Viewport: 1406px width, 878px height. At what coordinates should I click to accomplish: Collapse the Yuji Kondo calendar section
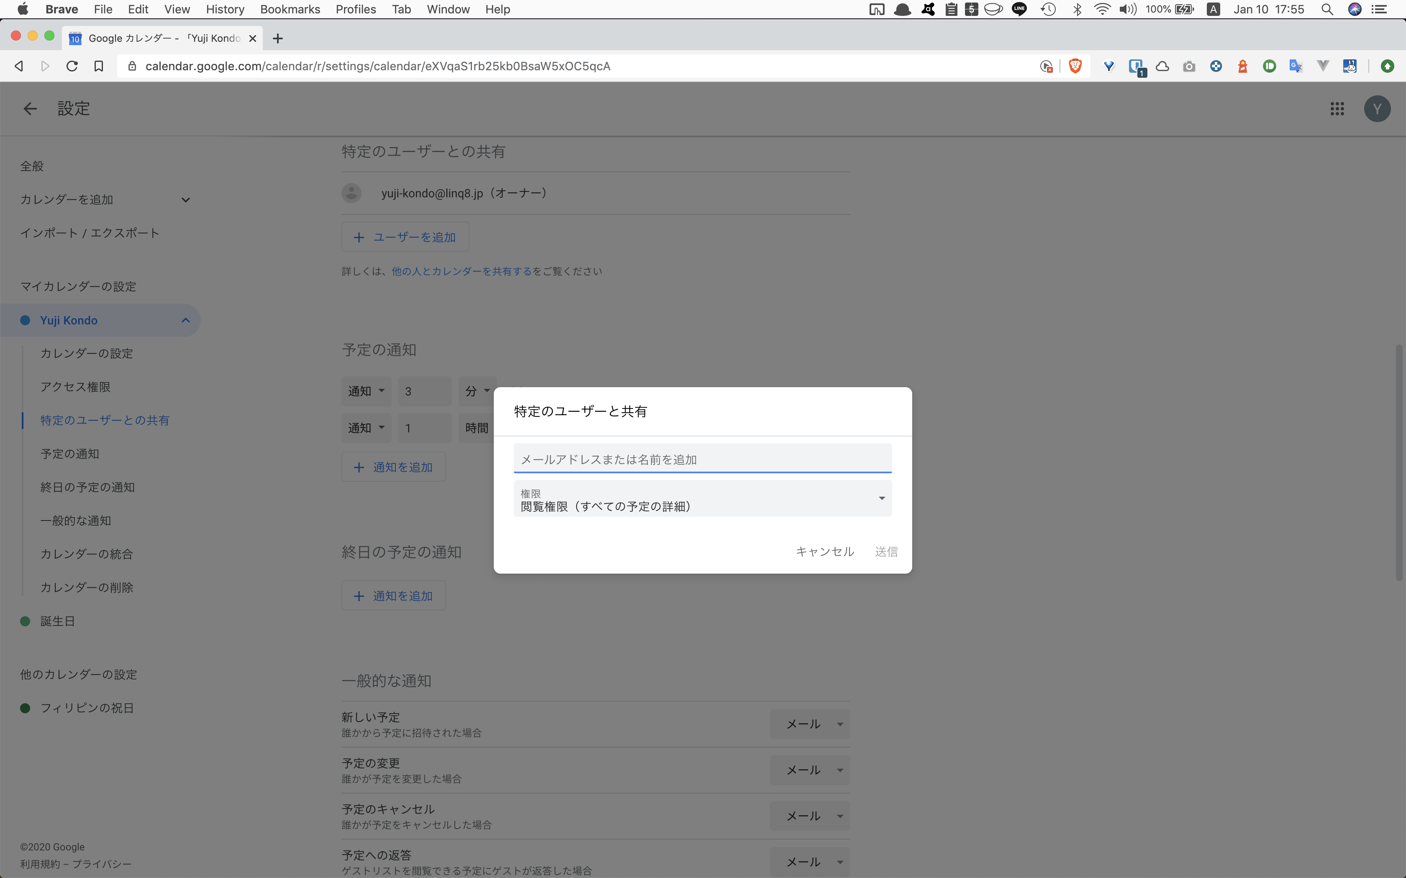[185, 320]
